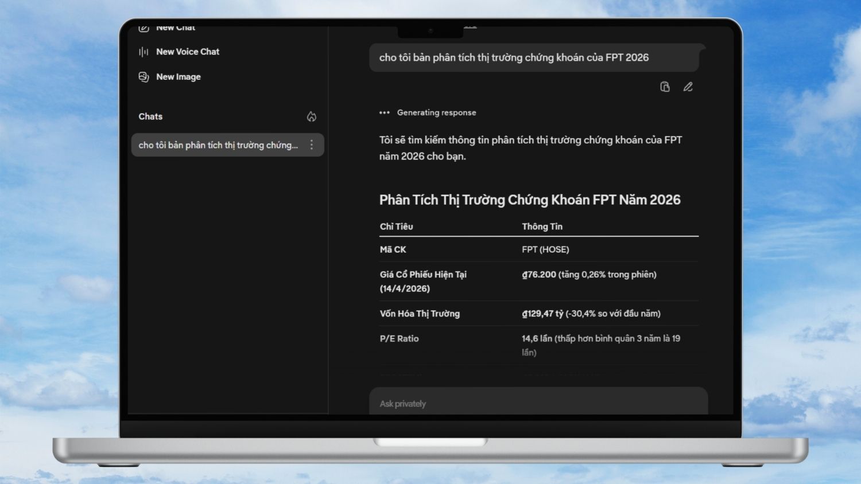Click the "Thông Tin" column header
Image resolution: width=861 pixels, height=484 pixels.
click(x=542, y=227)
